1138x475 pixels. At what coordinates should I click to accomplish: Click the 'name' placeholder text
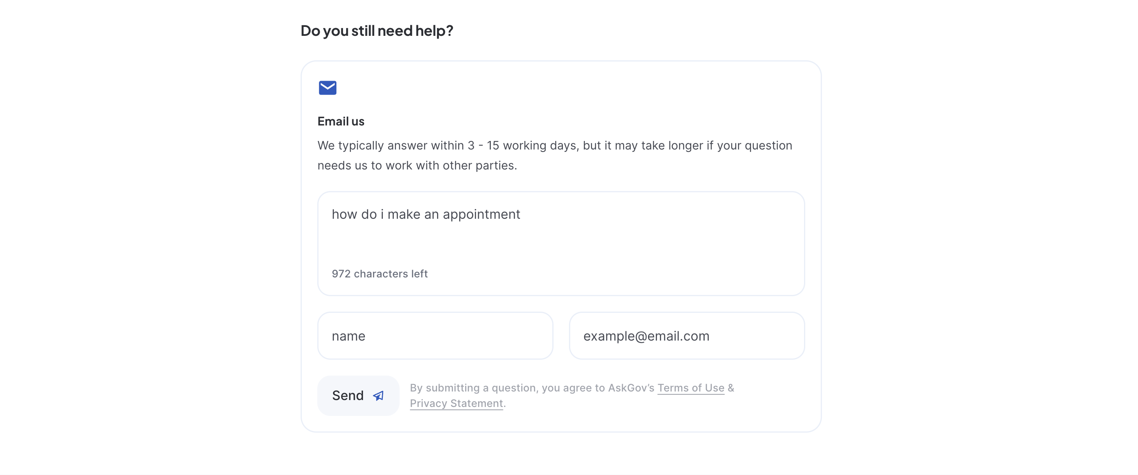tap(348, 336)
